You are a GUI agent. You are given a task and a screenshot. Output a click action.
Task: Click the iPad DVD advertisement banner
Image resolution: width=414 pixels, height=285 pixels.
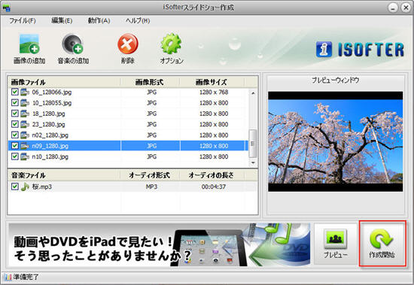click(x=160, y=245)
